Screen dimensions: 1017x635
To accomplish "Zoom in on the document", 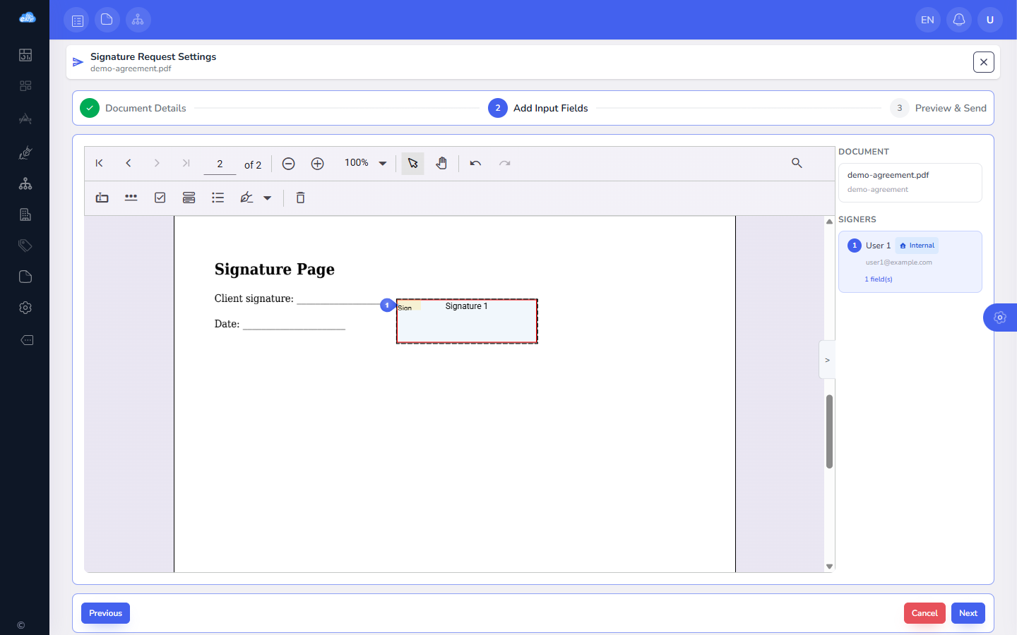I will pos(318,164).
